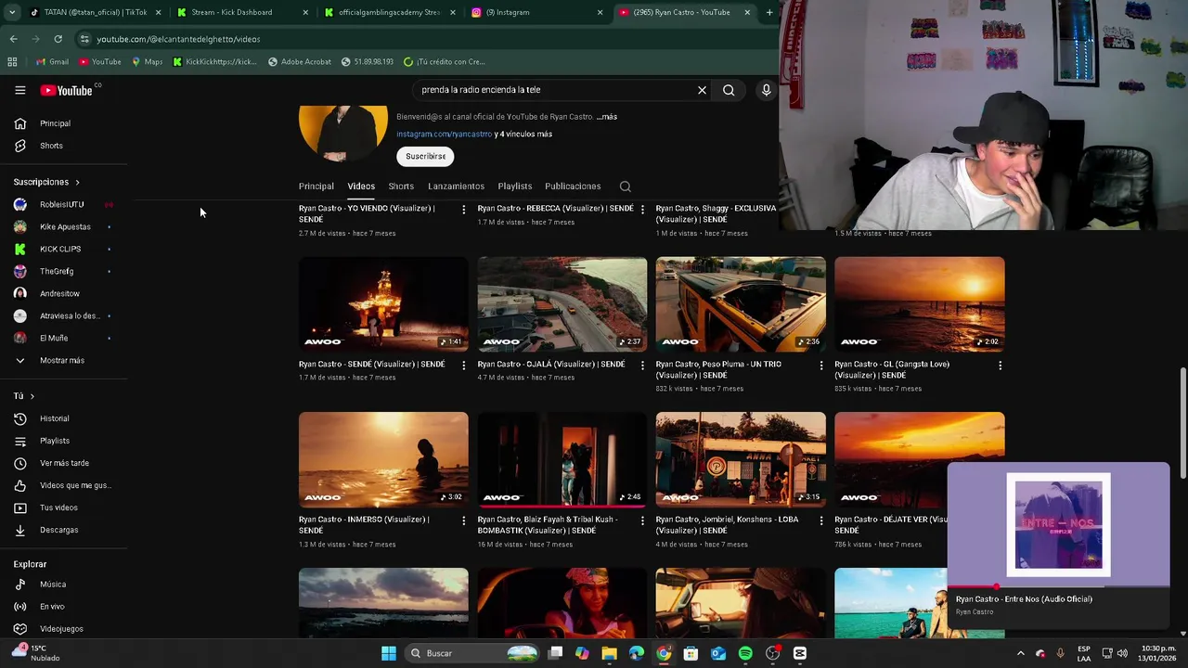Viewport: 1188px width, 668px height.
Task: Switch to Shorts channel tab
Action: [401, 186]
